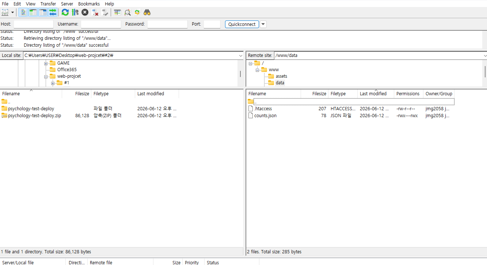The image size is (487, 265).
Task: Open the View menu
Action: (x=31, y=4)
